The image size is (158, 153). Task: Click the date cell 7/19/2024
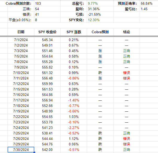21,111
